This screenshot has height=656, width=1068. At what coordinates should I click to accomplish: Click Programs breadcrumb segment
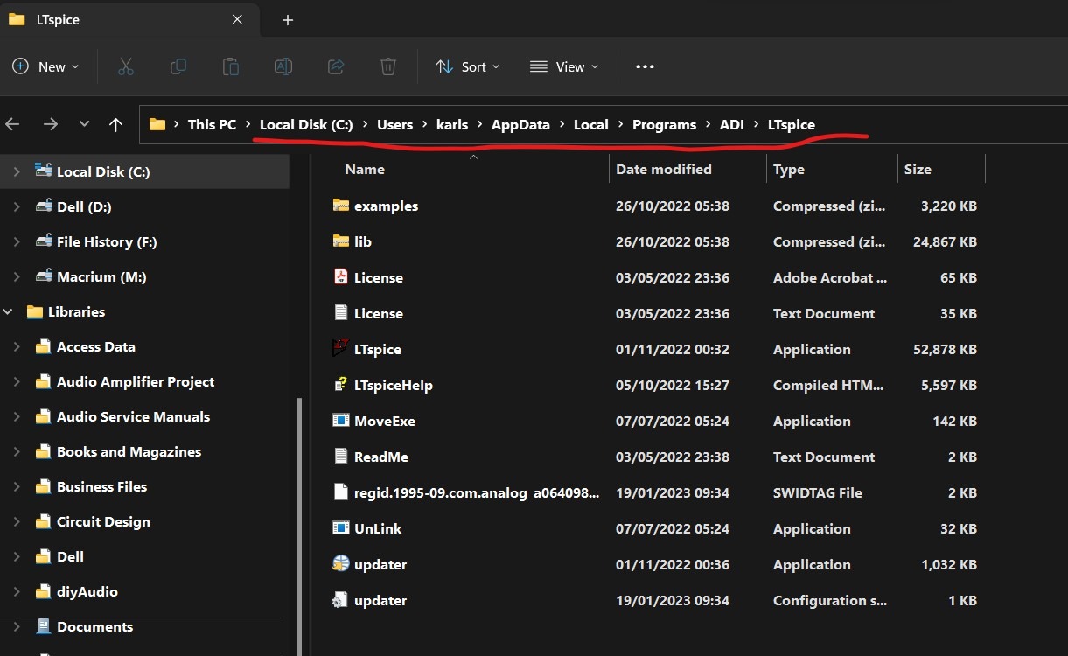[x=664, y=124]
